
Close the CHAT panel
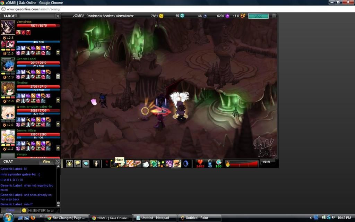57,161
